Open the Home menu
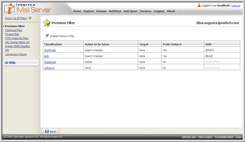The image size is (245, 142). [77, 11]
